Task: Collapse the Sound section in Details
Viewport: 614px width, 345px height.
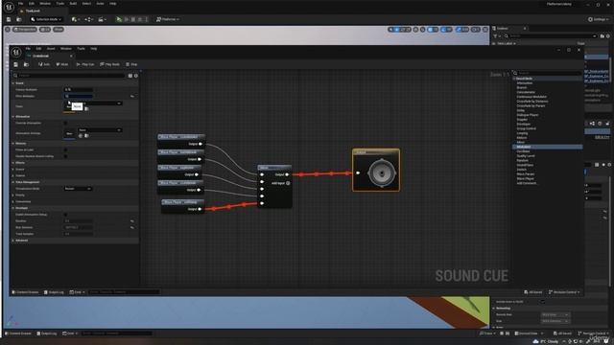Action: (12, 83)
